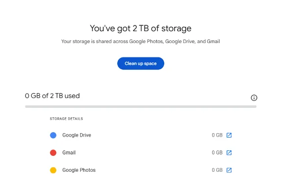The width and height of the screenshot is (285, 194).
Task: Click the '0 GB of 2 TB used' text
Action: (52, 96)
